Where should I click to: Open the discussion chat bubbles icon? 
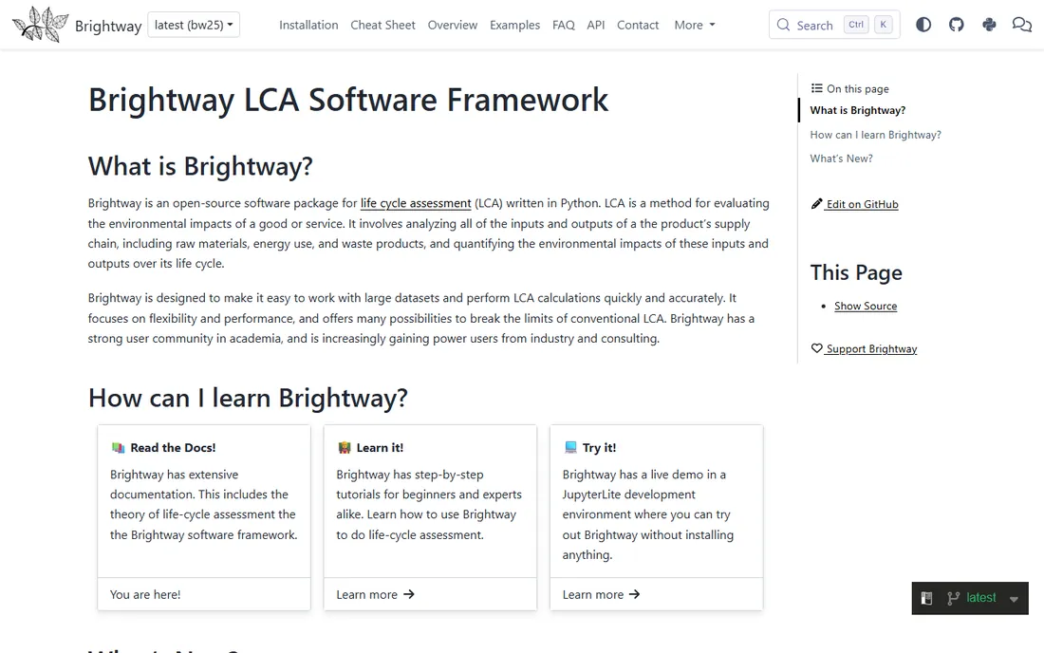[1022, 25]
